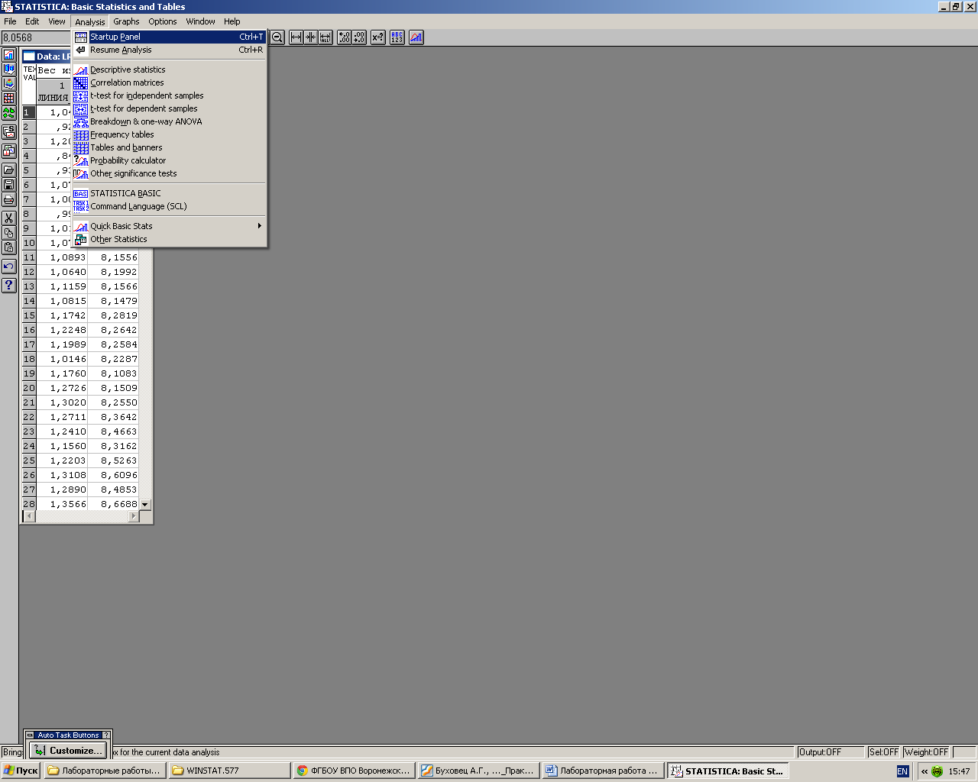The image size is (978, 782).
Task: Launch Probability calculator from menu
Action: [169, 160]
